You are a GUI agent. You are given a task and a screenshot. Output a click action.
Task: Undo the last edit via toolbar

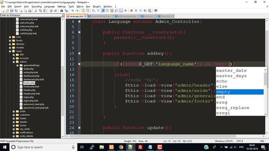click(x=51, y=10)
